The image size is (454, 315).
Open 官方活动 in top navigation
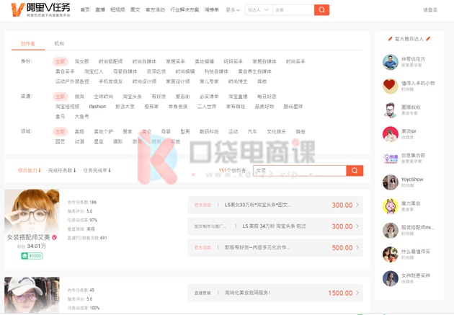[x=155, y=10]
